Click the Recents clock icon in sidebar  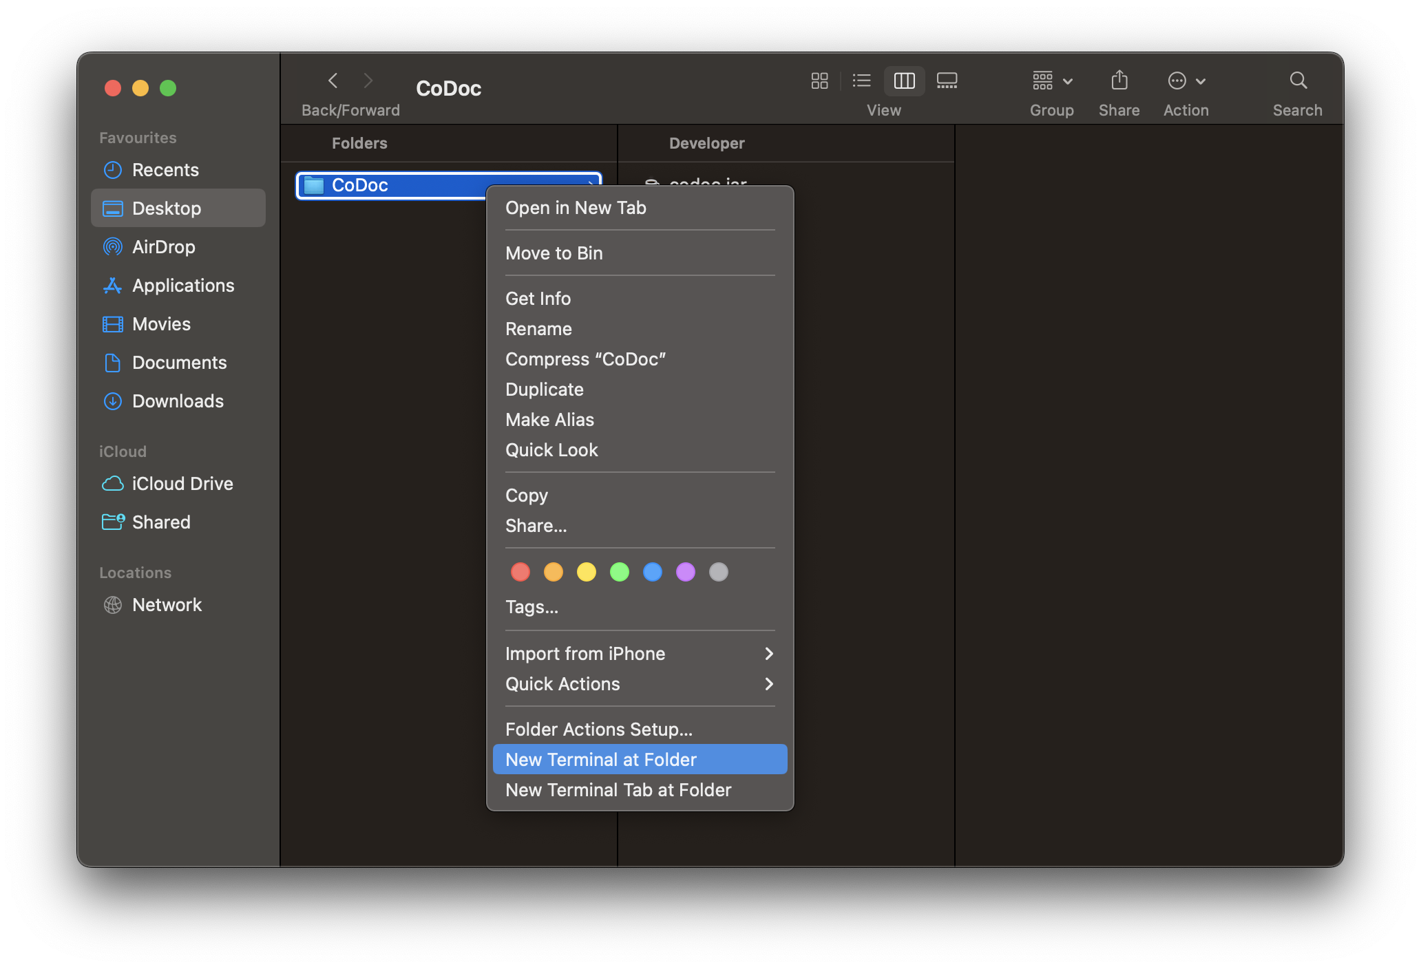tap(113, 170)
